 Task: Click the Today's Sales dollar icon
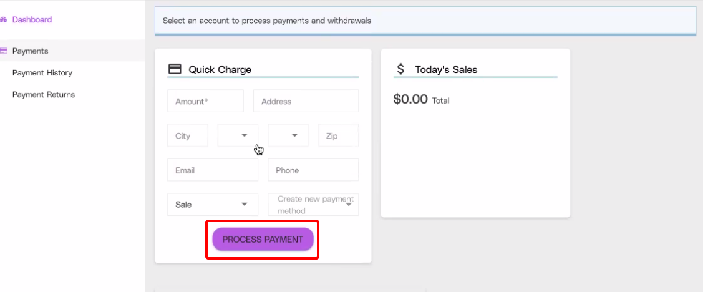[x=400, y=69]
